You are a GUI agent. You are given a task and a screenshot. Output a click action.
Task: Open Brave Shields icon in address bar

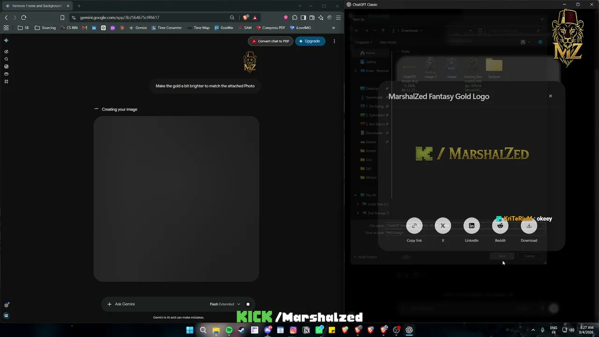[x=246, y=17]
